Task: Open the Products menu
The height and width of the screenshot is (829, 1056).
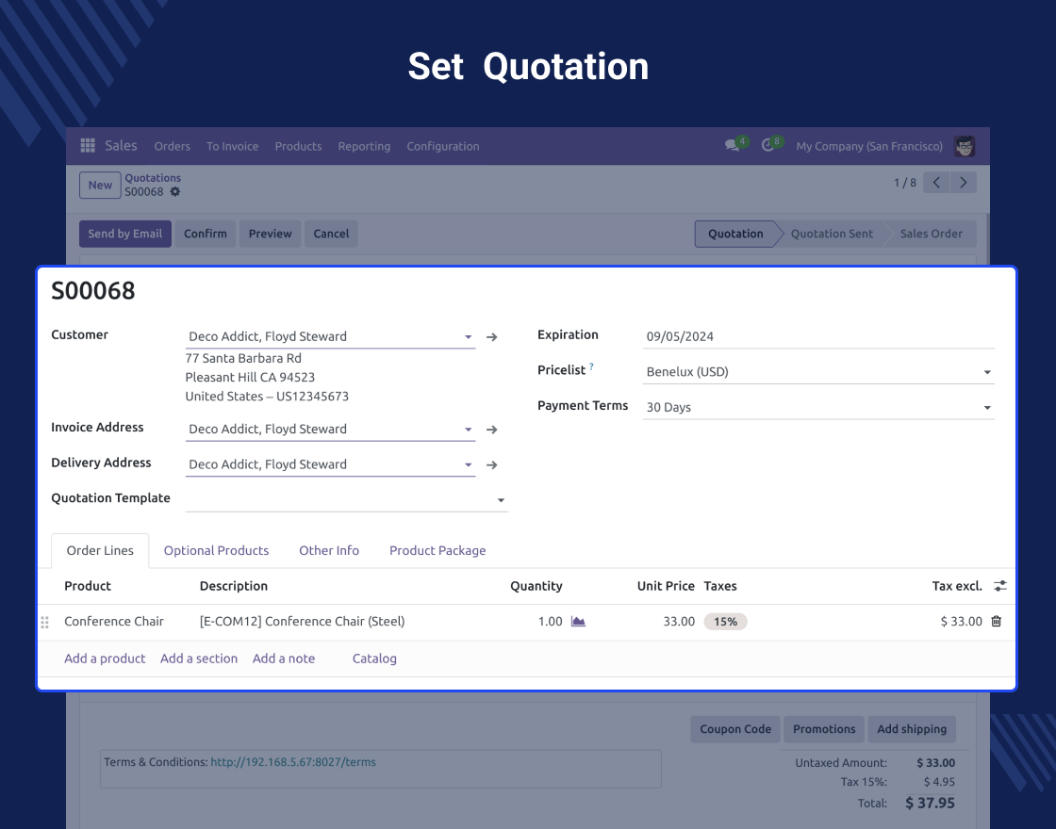Action: click(x=298, y=146)
